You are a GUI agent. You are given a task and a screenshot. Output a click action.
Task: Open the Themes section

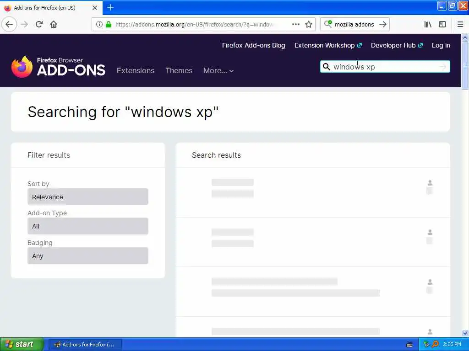click(x=179, y=71)
